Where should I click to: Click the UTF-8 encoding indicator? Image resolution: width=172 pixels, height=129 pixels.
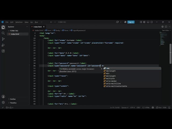[x=132, y=107]
